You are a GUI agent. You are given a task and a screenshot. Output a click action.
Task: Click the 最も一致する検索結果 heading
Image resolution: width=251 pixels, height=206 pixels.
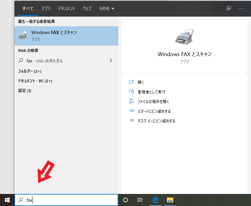click(x=37, y=21)
